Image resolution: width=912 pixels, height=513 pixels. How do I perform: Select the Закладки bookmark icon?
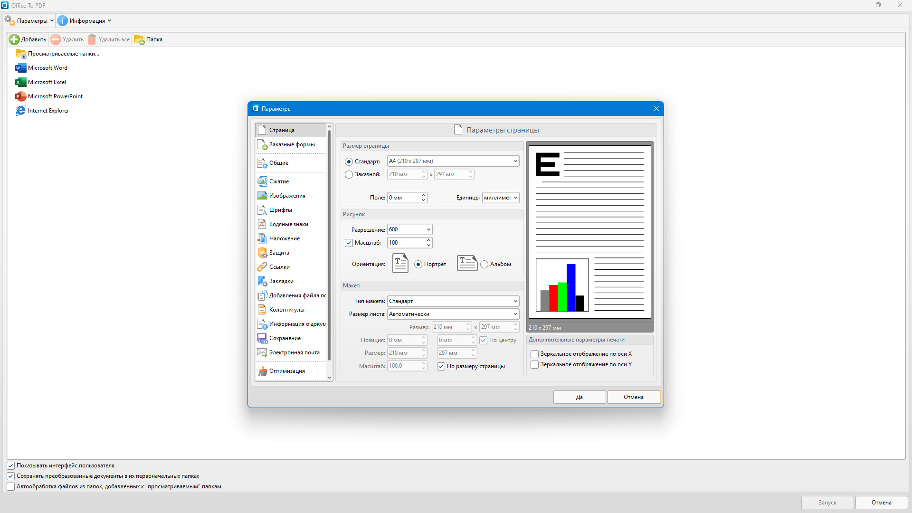tap(262, 281)
